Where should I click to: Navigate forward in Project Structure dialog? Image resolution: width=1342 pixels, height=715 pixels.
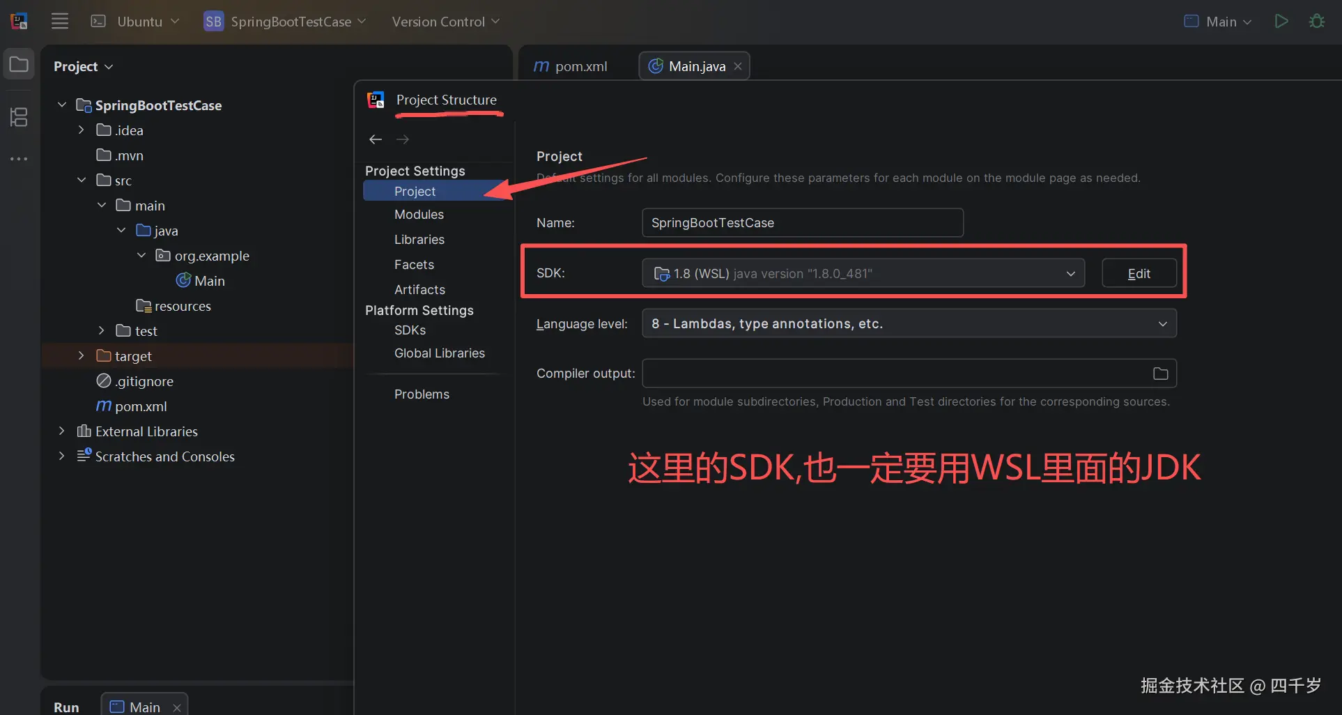pyautogui.click(x=402, y=139)
